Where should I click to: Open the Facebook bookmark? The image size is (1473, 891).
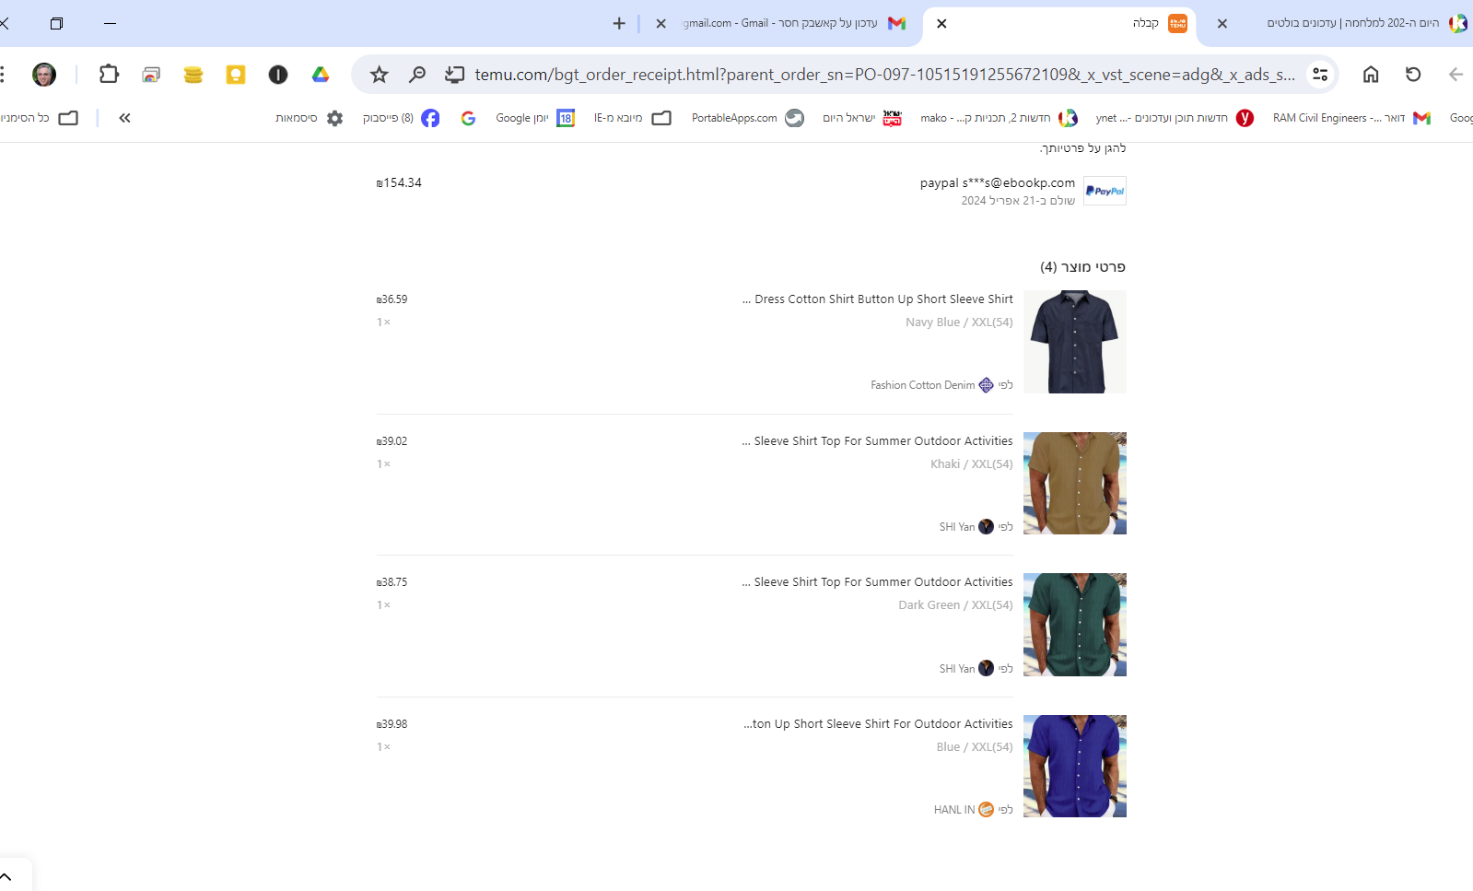pyautogui.click(x=401, y=118)
